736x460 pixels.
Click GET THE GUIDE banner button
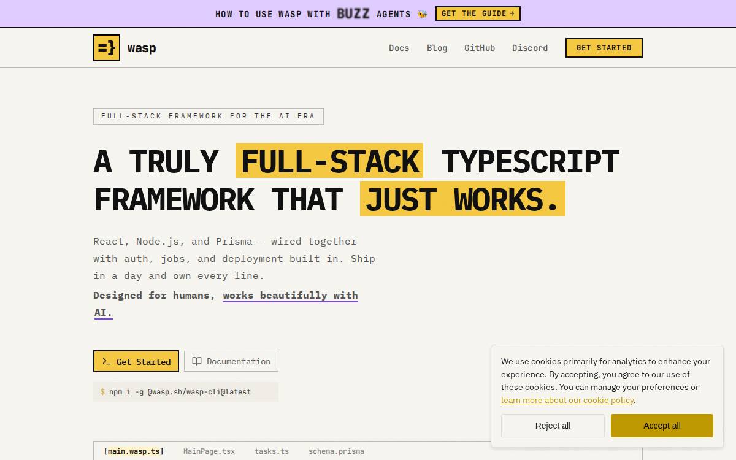pyautogui.click(x=478, y=13)
